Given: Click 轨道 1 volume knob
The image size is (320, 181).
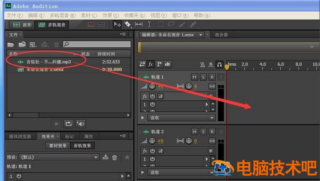Looking at the screenshot, I should 152,86.
